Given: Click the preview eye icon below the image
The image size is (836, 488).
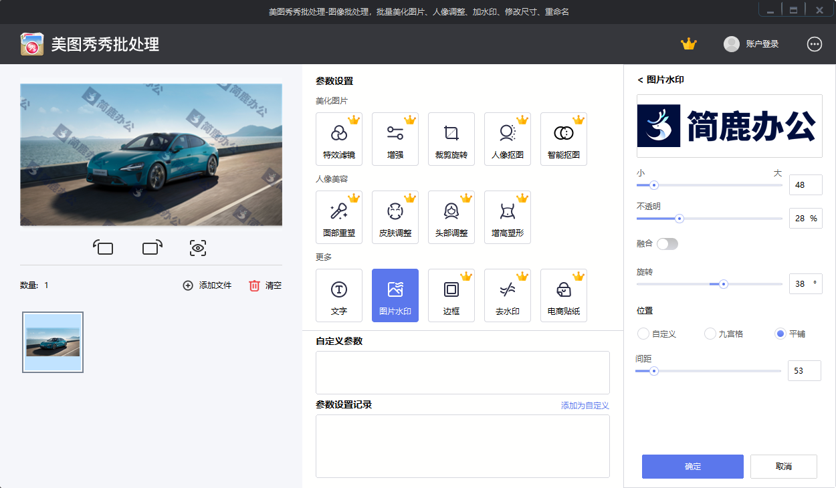Looking at the screenshot, I should pyautogui.click(x=197, y=247).
